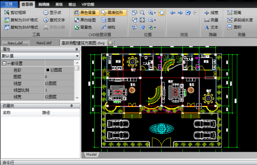Edit the 图层 value field
This screenshot has width=257, height=165.
[60, 77]
